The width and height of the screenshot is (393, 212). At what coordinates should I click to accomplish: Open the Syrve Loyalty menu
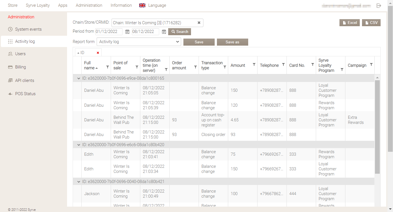38,5
